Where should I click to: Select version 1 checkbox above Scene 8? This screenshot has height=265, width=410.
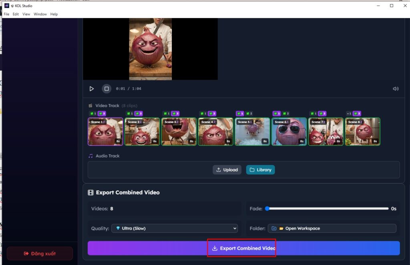coord(348,114)
